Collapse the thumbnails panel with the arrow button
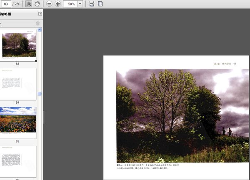Viewport: 250px width, 180px height. 40,14
